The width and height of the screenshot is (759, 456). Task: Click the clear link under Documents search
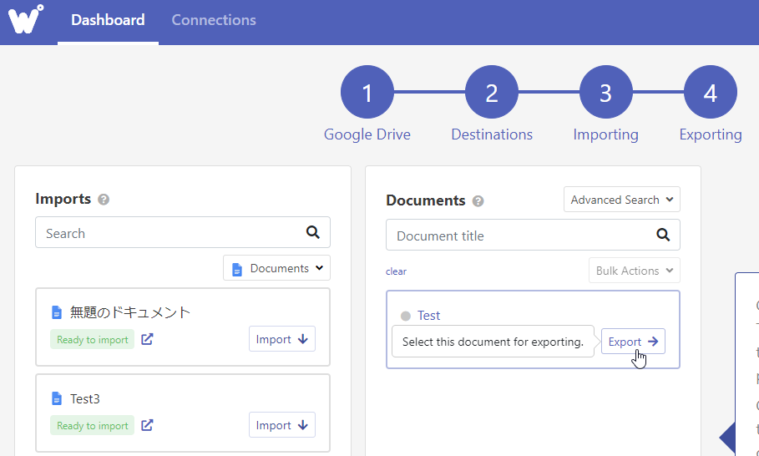click(x=396, y=271)
